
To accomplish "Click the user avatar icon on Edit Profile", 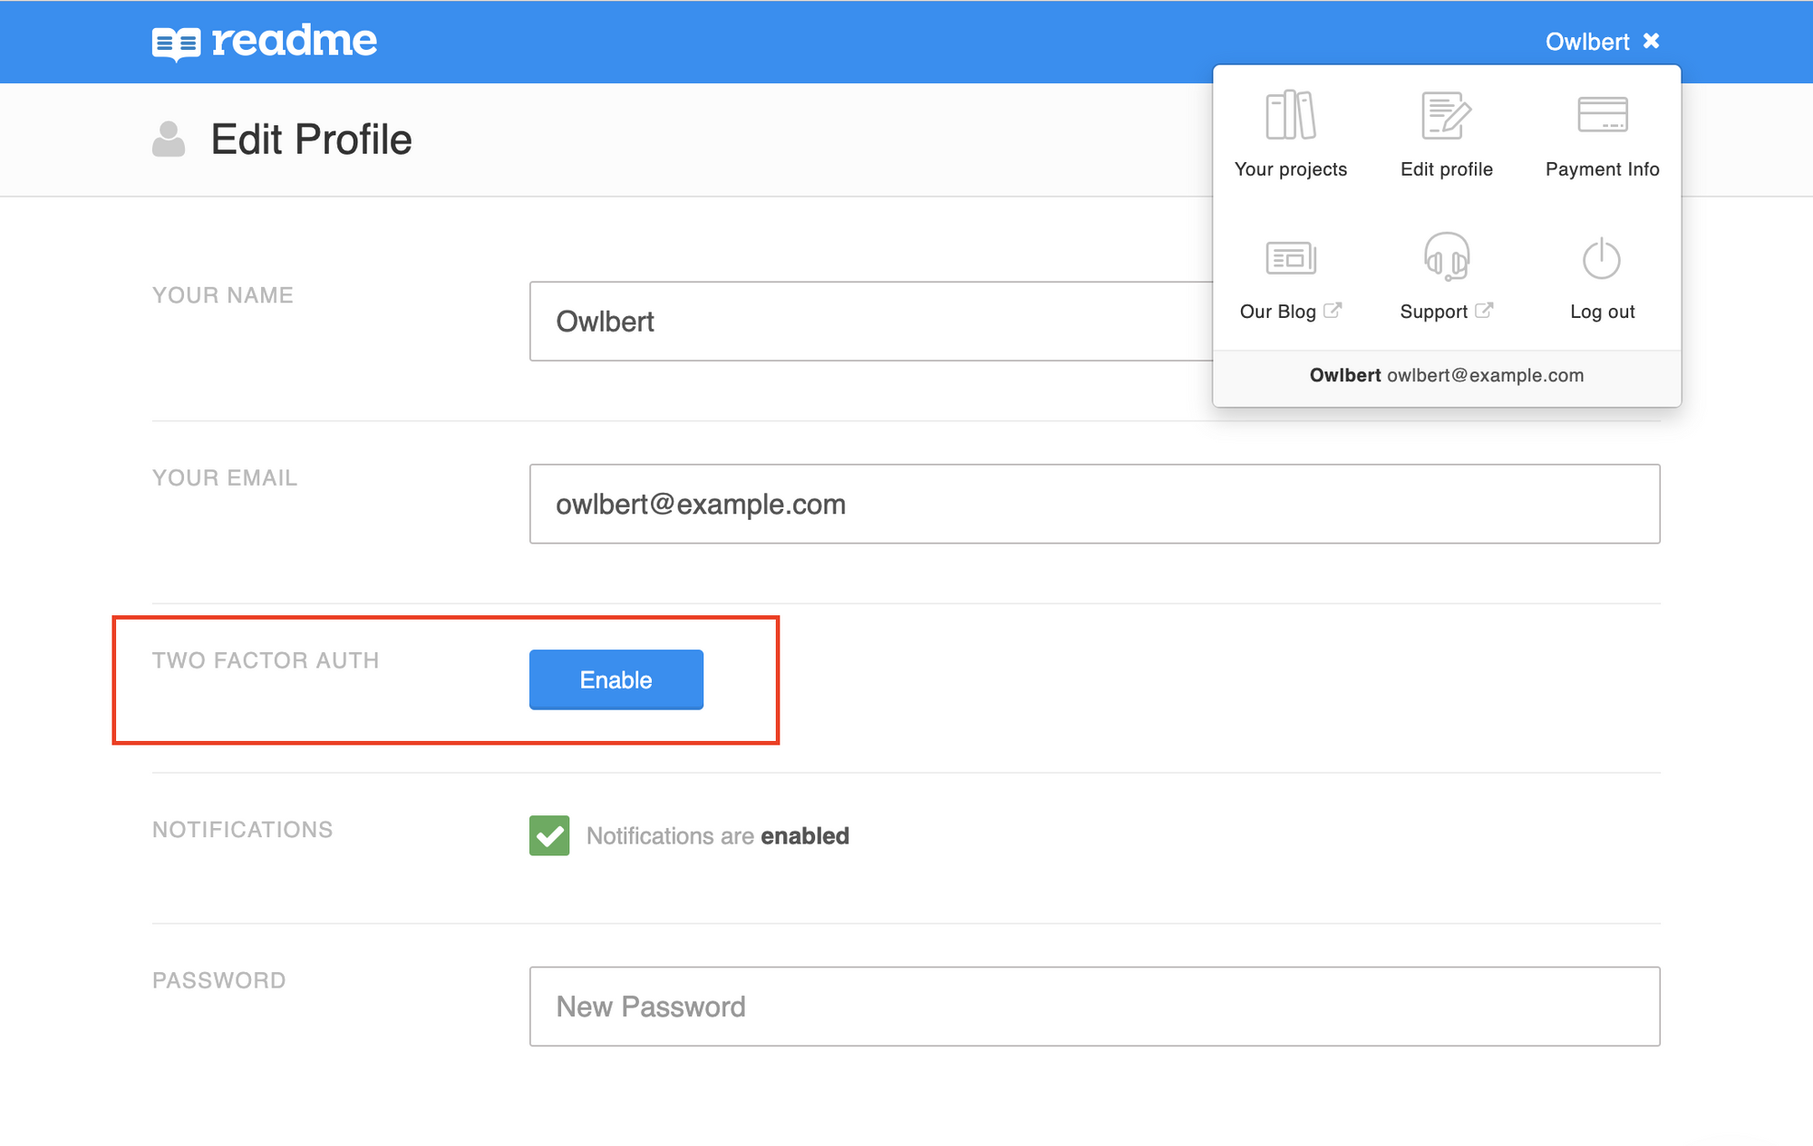I will coord(170,138).
